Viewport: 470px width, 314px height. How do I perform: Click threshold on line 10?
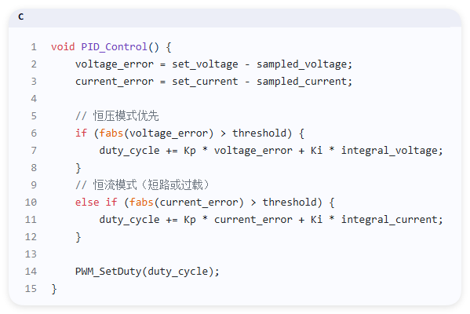point(290,202)
